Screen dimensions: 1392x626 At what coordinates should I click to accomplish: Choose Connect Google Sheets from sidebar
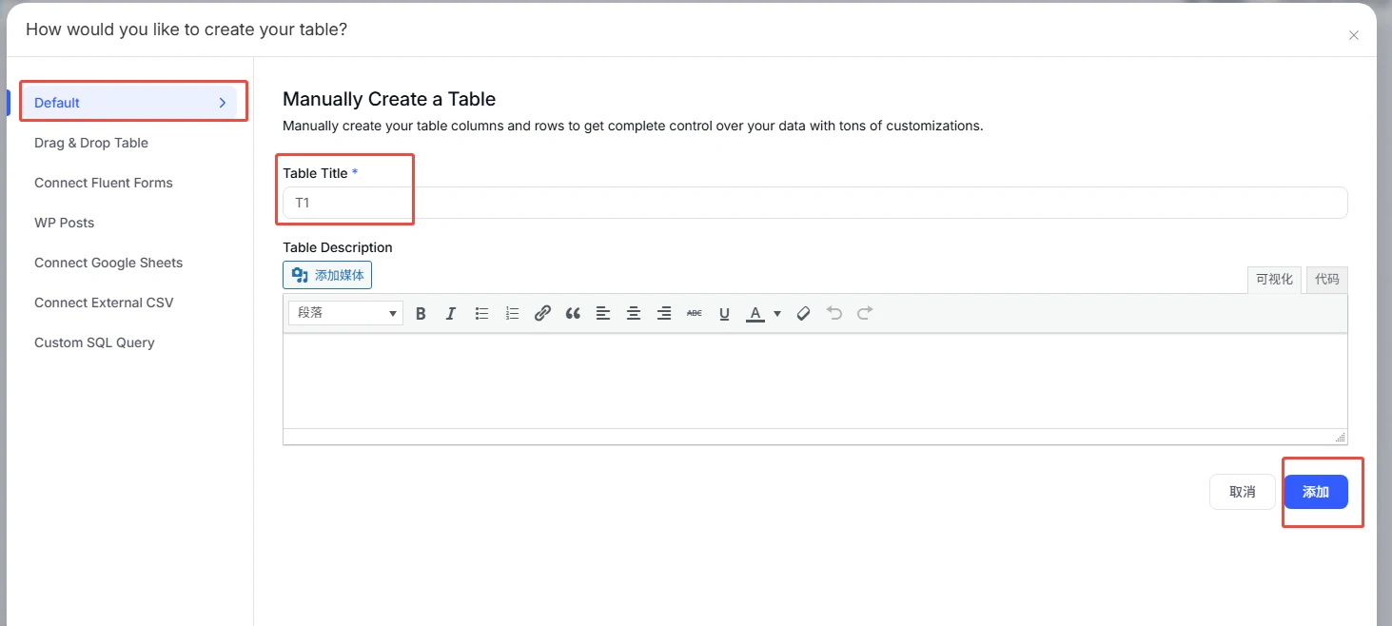108,263
